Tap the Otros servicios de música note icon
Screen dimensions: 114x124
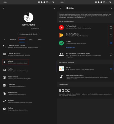[x=61, y=76]
